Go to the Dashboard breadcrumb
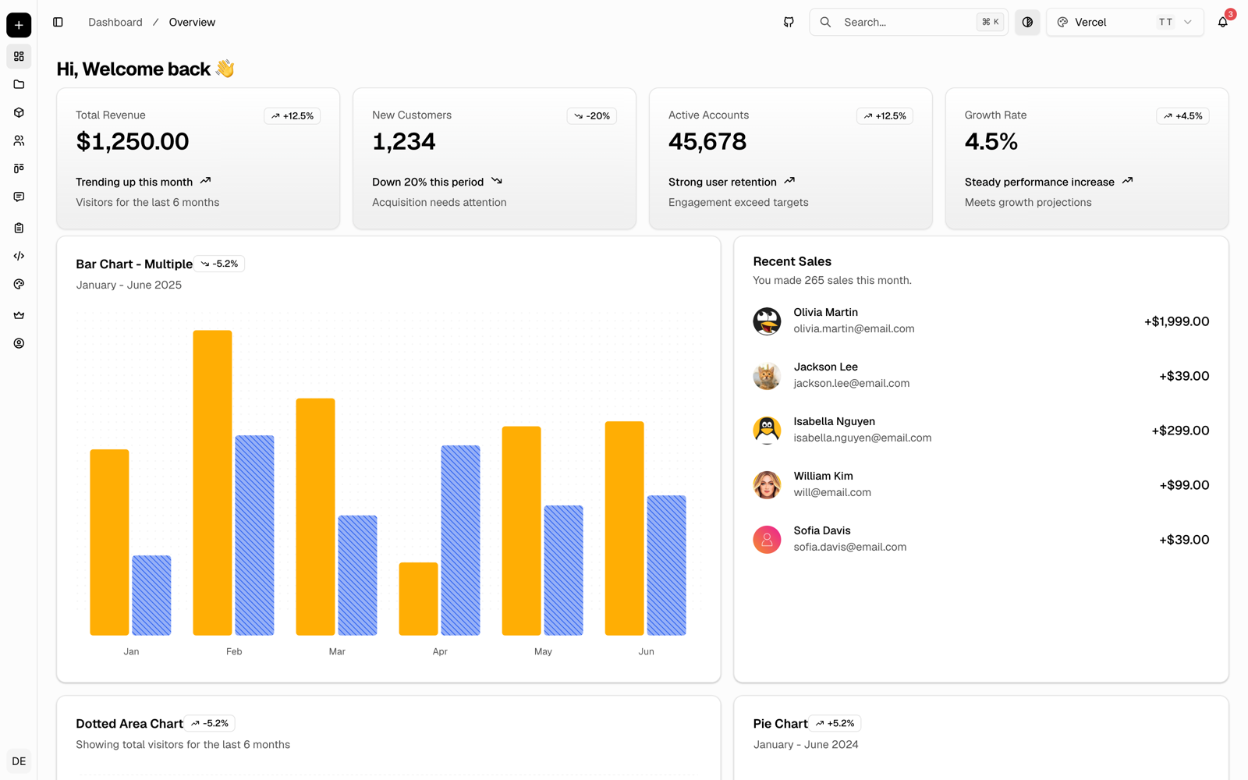The width and height of the screenshot is (1248, 780). click(x=115, y=22)
